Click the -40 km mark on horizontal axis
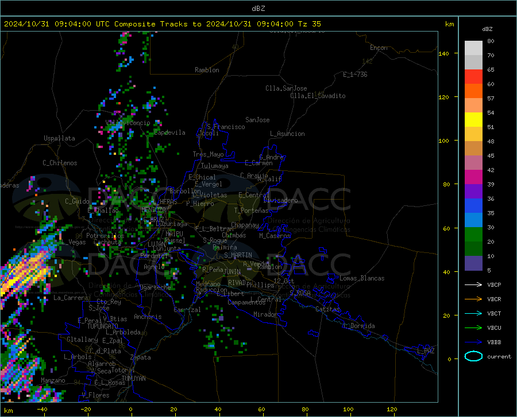The width and height of the screenshot is (517, 417). tap(42, 409)
